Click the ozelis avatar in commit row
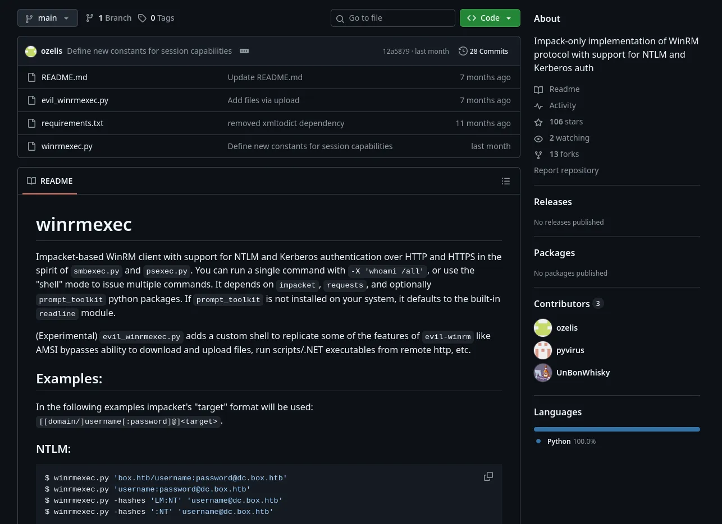This screenshot has height=524, width=722. pyautogui.click(x=31, y=51)
